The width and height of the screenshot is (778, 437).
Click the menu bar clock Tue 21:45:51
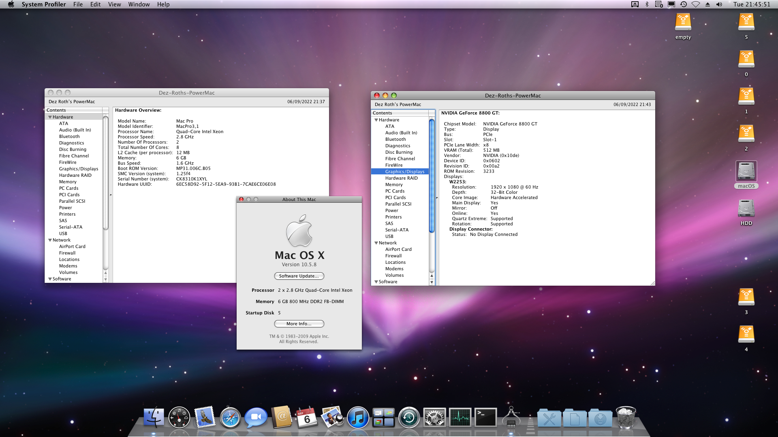752,4
